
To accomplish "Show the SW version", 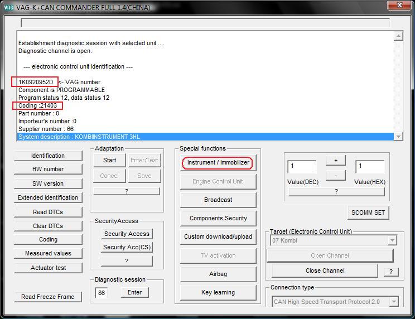I will tap(48, 183).
